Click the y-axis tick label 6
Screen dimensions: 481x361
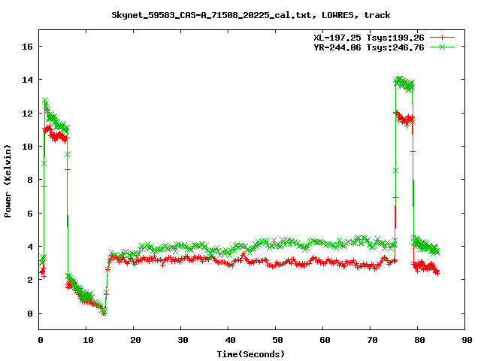pos(30,214)
